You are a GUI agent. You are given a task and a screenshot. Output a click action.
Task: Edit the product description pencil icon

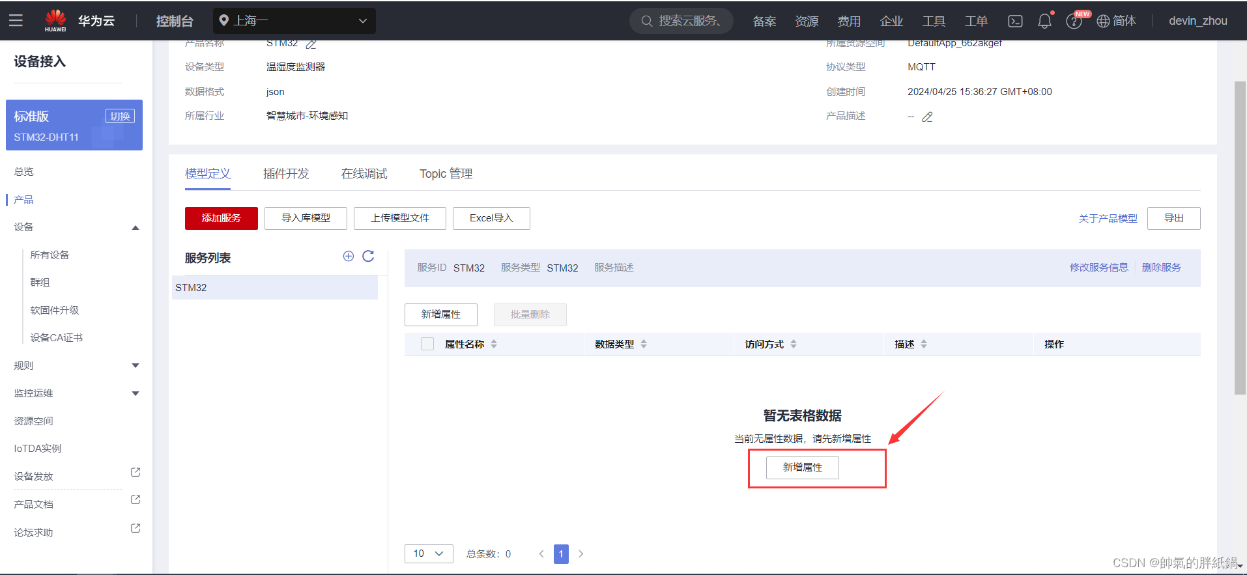point(927,117)
